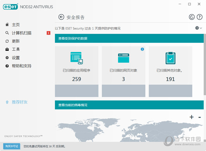Zoom in the virus map with plus
206x151 pixels.
coord(192,117)
